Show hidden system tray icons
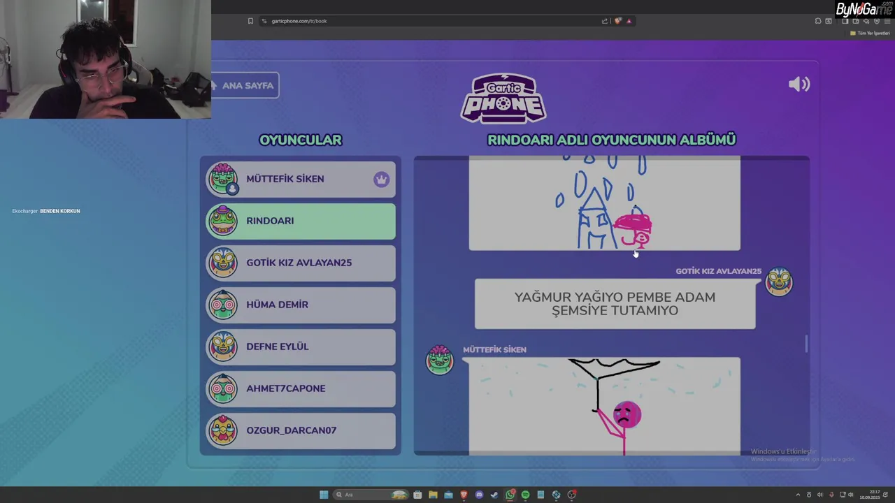This screenshot has width=895, height=503. pyautogui.click(x=798, y=495)
